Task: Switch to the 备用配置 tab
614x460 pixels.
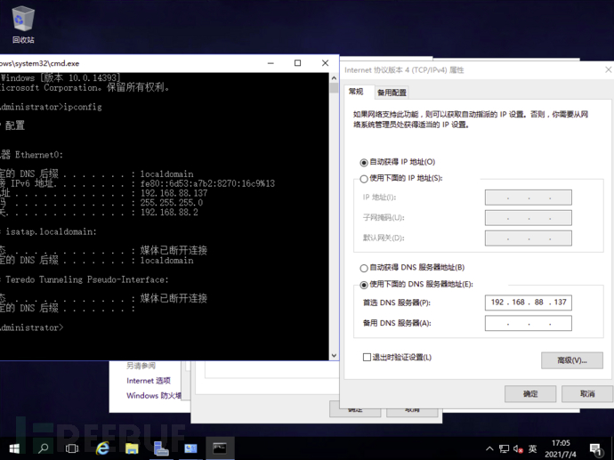Action: [x=392, y=93]
